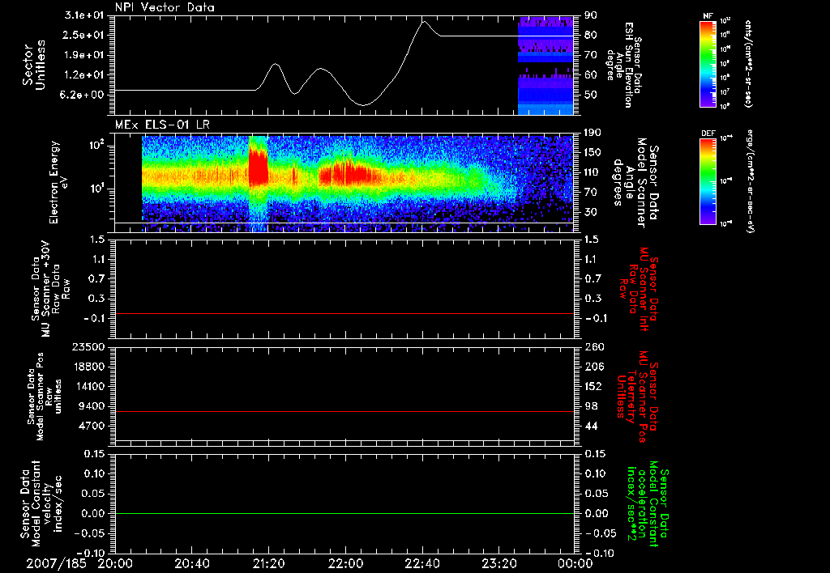Click the red 'MU Scanner Int Raw Data' label
The height and width of the screenshot is (573, 830).
pyautogui.click(x=639, y=289)
